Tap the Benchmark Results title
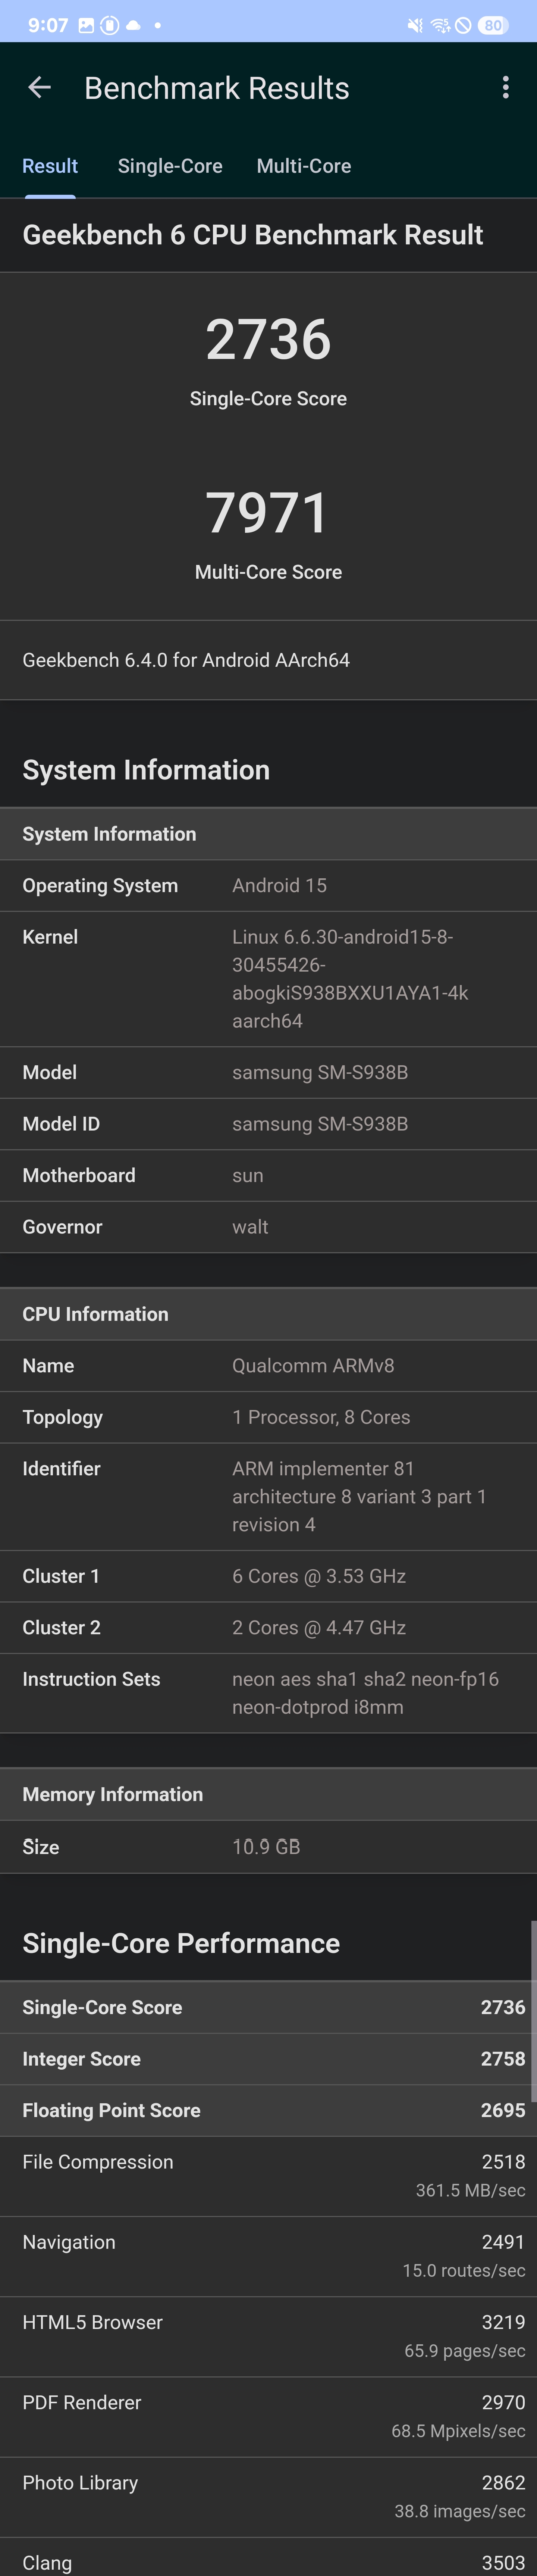This screenshot has width=537, height=2576. point(217,88)
